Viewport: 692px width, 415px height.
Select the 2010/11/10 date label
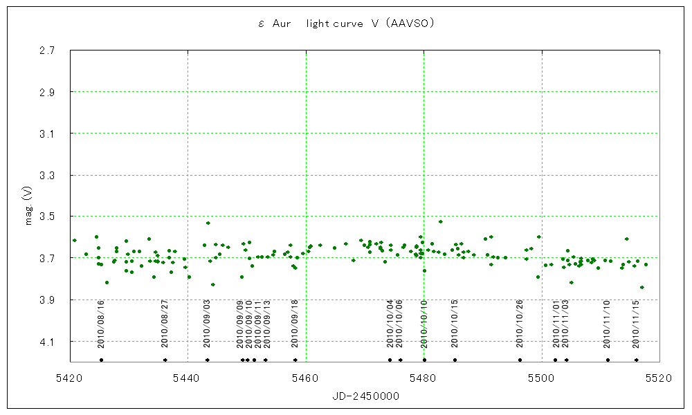point(608,324)
